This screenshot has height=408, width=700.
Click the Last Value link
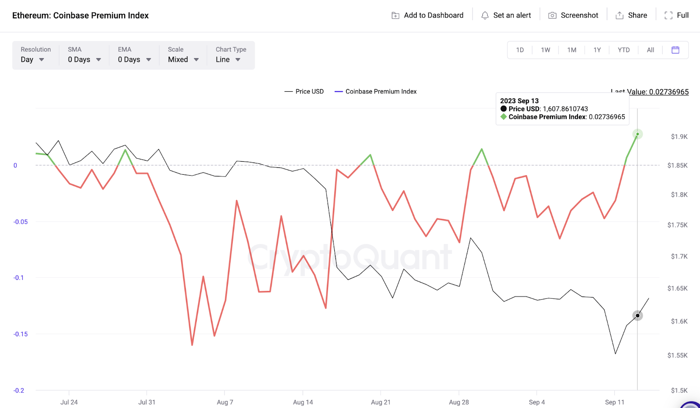point(650,92)
